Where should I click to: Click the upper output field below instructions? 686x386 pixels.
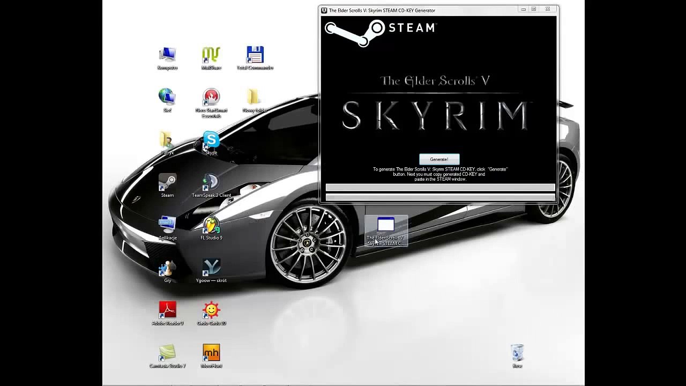click(x=440, y=188)
